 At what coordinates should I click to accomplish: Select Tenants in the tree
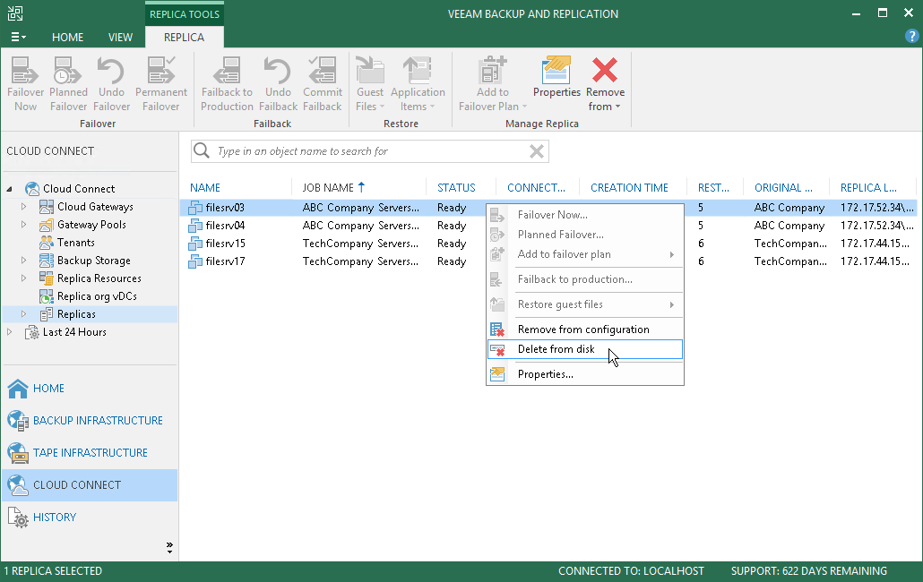click(x=76, y=243)
